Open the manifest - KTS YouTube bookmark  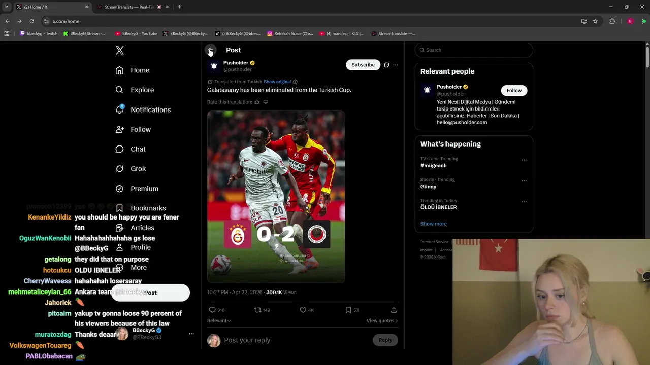(x=341, y=34)
